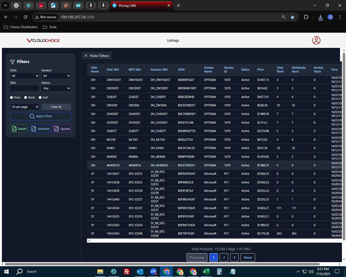The width and height of the screenshot is (346, 277).
Task: Click the table horizontal scrollbar left arrow
Action: [89, 240]
